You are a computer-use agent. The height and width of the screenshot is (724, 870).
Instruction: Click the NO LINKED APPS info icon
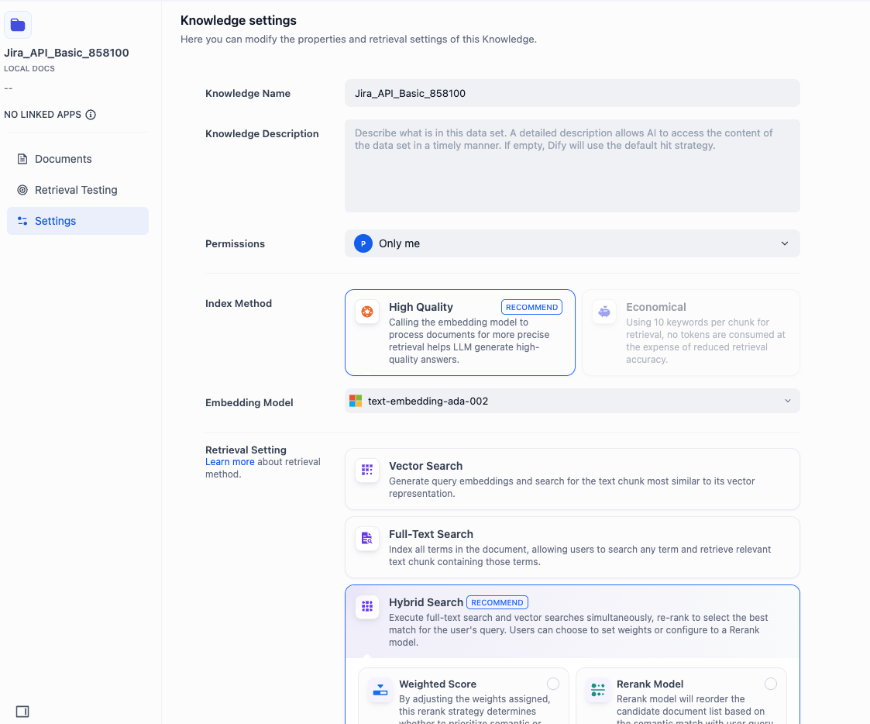[x=91, y=114]
